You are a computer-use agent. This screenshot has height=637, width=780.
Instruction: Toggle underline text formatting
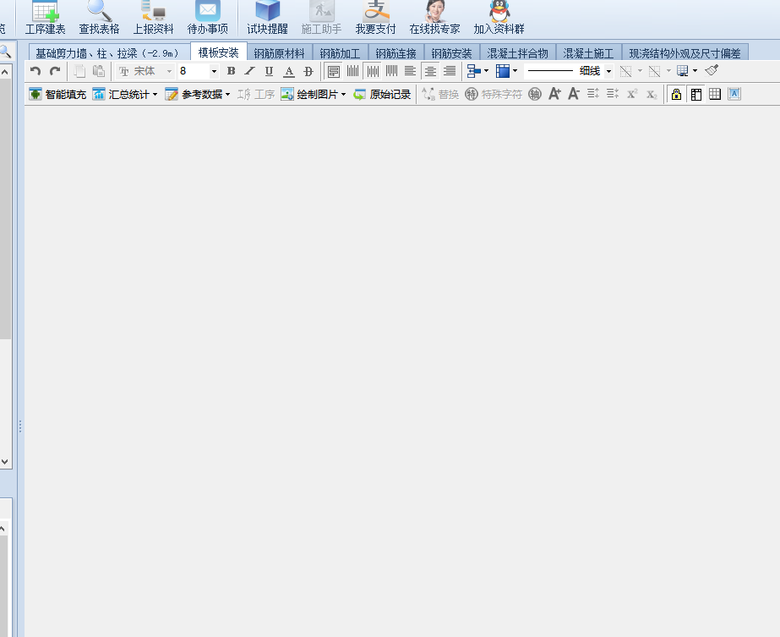[x=269, y=72]
